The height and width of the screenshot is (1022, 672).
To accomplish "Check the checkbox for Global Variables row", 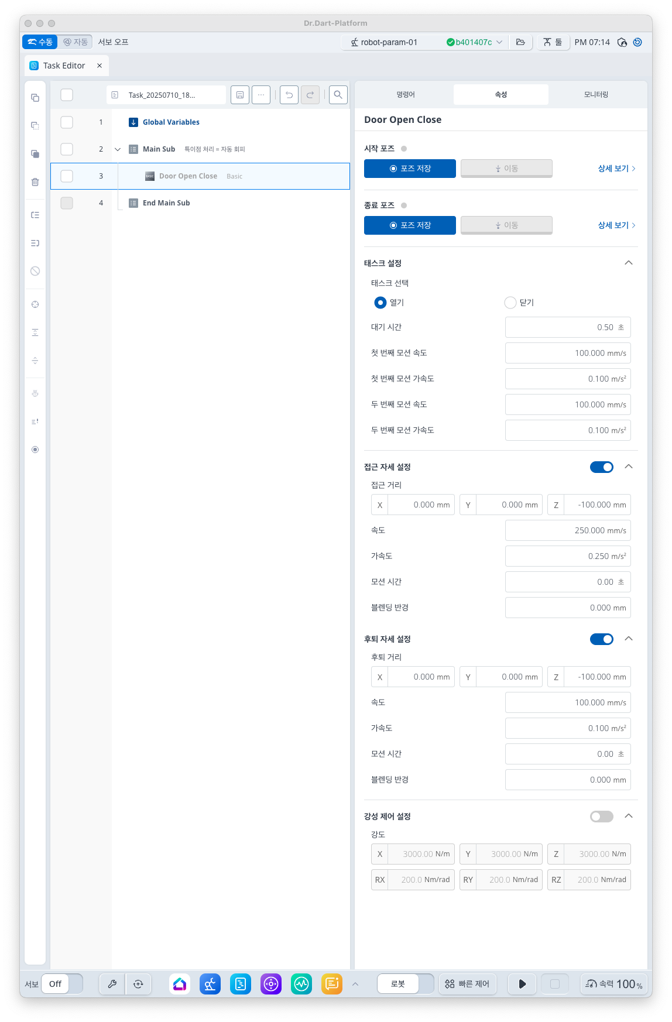I will tap(67, 122).
